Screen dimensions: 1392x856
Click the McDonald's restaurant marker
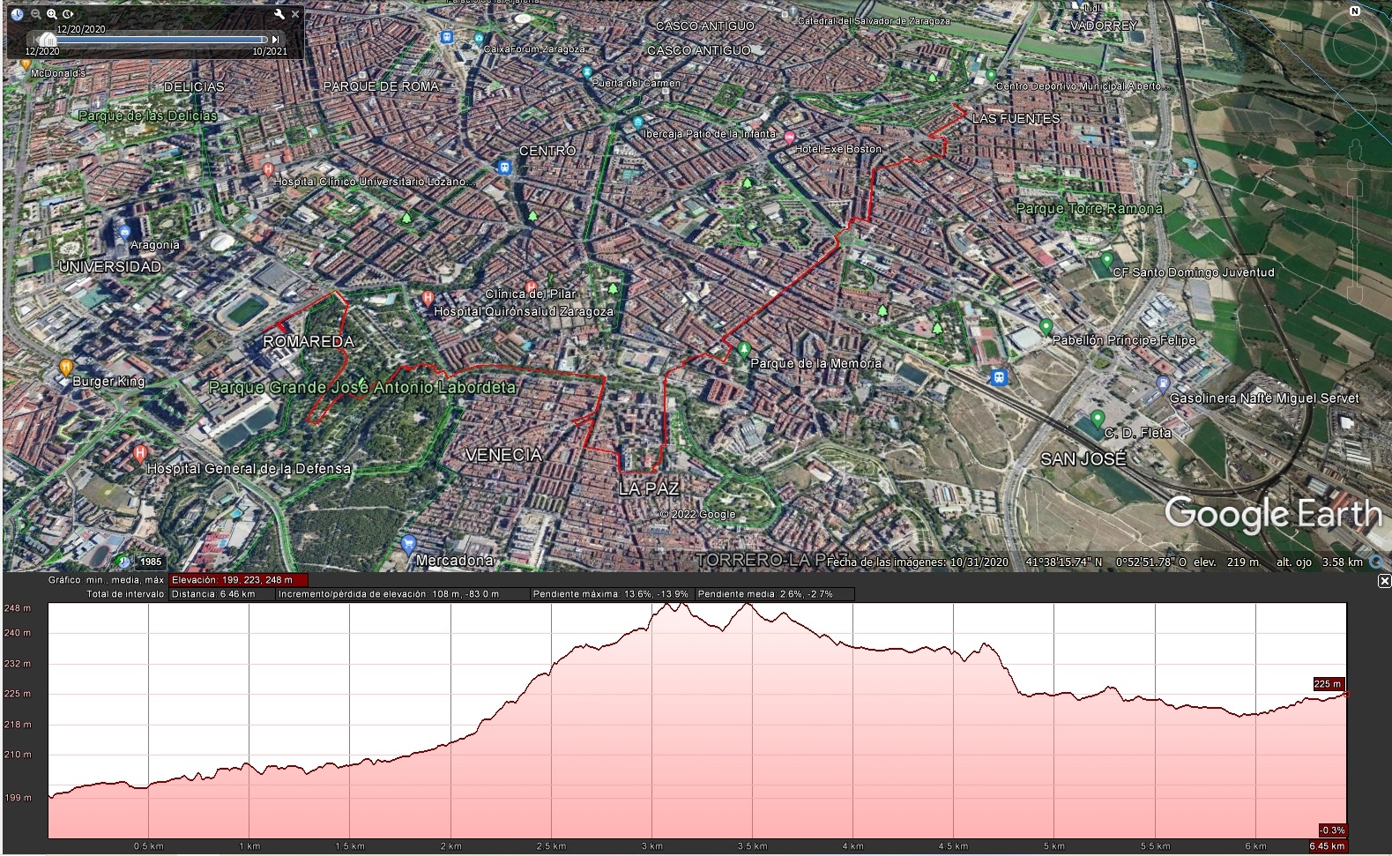tap(26, 63)
